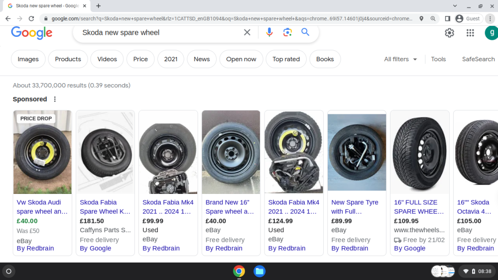498x280 pixels.
Task: Open New Spare Tyre with Full listing
Action: pos(355,207)
